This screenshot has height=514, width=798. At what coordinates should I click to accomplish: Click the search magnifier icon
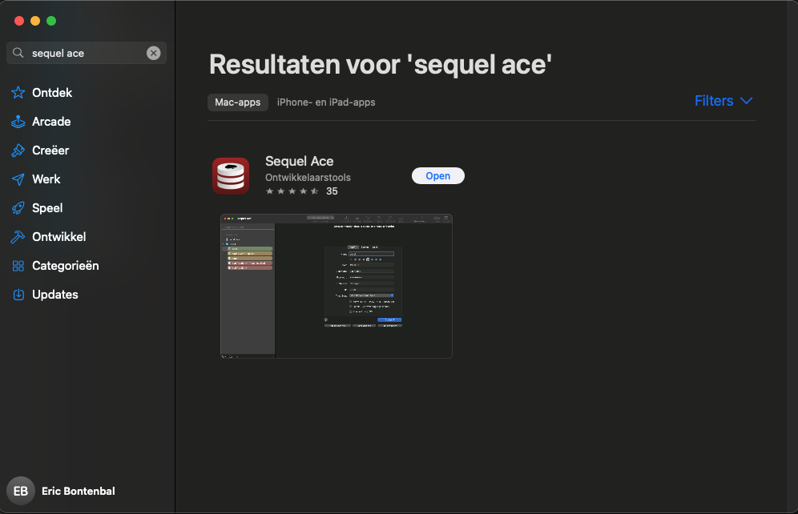tap(18, 53)
